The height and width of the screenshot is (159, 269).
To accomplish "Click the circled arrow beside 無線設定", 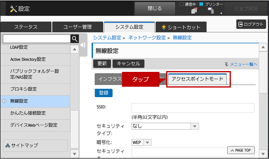I will pyautogui.click(x=4, y=101).
